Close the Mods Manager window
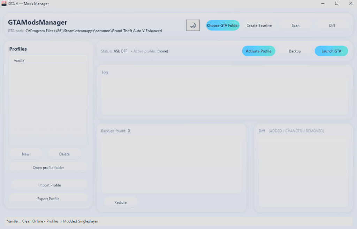The height and width of the screenshot is (229, 357). pyautogui.click(x=351, y=3)
